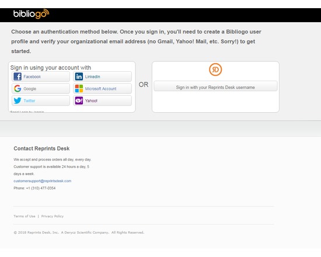Click the purple Yahoo icon
The width and height of the screenshot is (321, 257).
pyautogui.click(x=79, y=100)
